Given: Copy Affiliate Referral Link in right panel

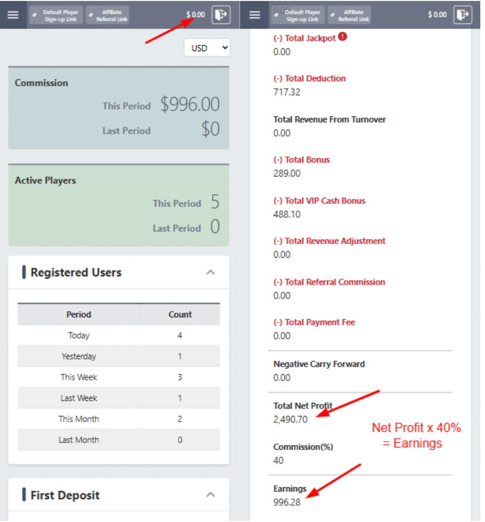Looking at the screenshot, I should pos(349,15).
